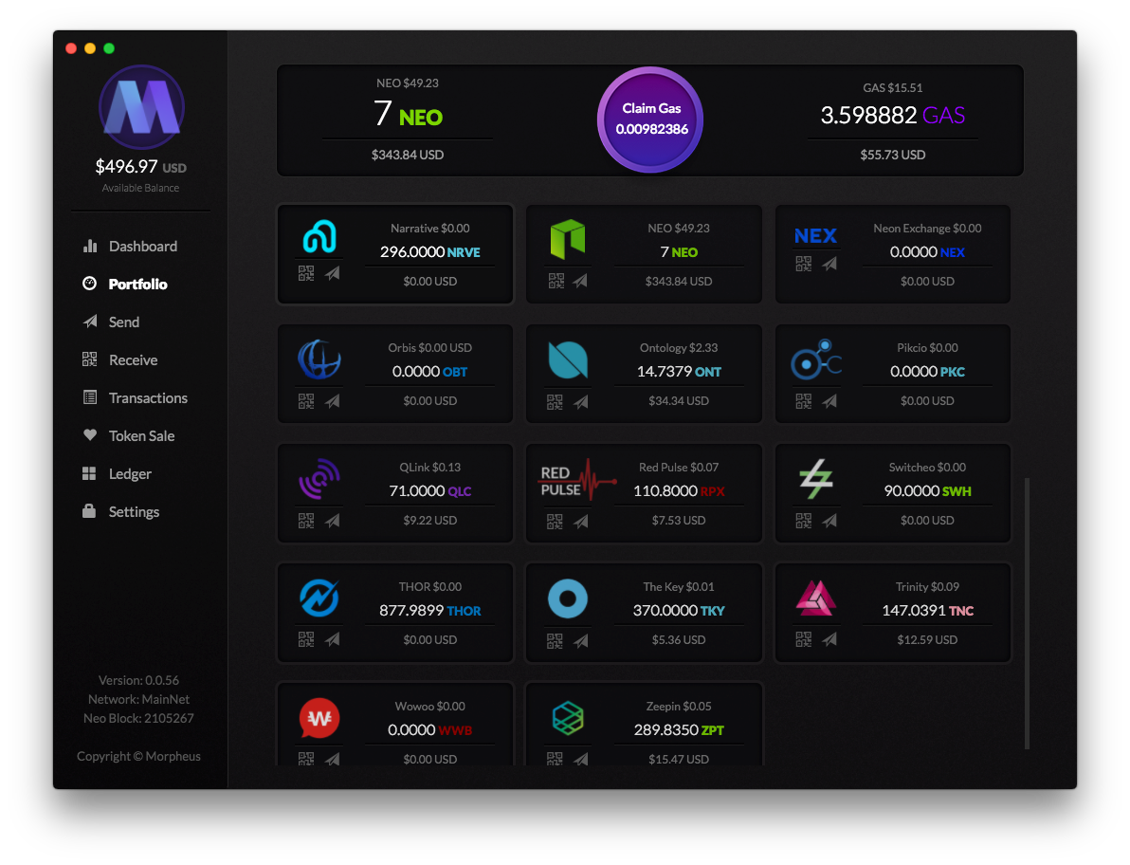Show QR code for Ontology ONT
1130x865 pixels.
[x=555, y=401]
